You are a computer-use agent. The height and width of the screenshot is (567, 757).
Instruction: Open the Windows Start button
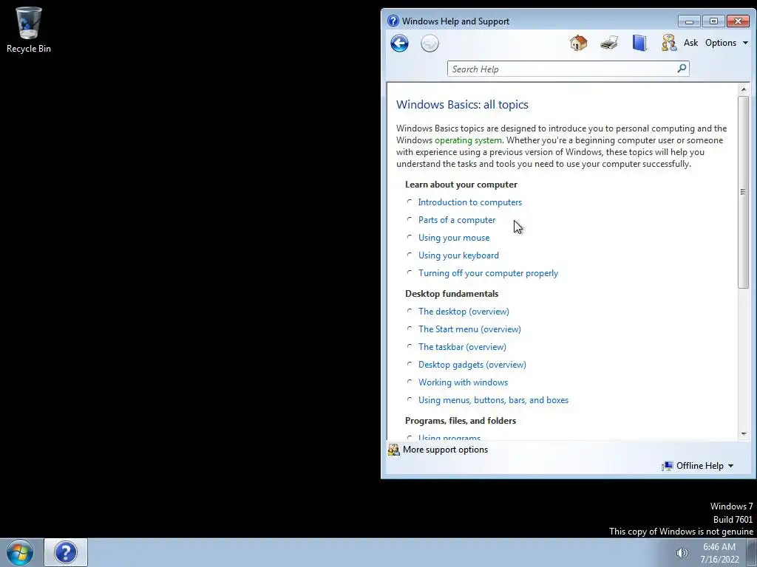point(20,552)
